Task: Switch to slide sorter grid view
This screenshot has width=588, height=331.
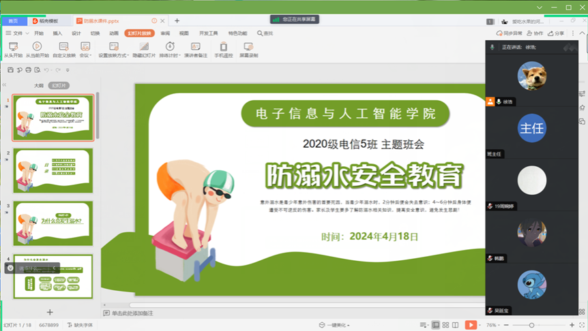Action: click(445, 325)
